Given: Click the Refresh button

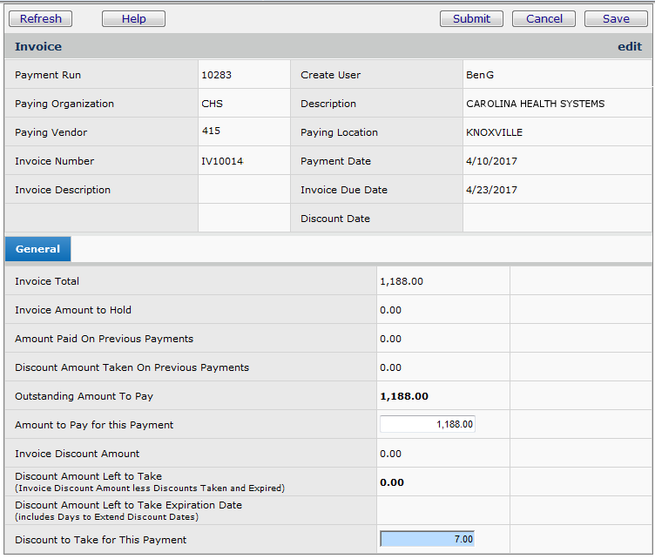Looking at the screenshot, I should tap(41, 18).
